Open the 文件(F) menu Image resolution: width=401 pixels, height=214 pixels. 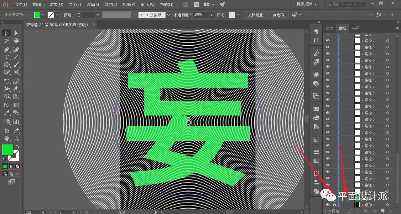(21, 4)
